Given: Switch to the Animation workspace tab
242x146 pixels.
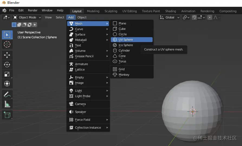Looking at the screenshot, I should [x=188, y=11].
